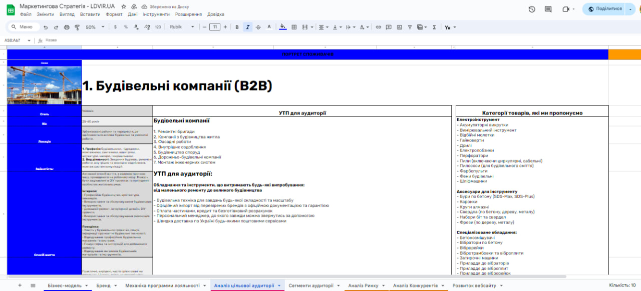Click the Functions sigma icon
Viewport: 641px width, 291px height.
pyautogui.click(x=434, y=27)
